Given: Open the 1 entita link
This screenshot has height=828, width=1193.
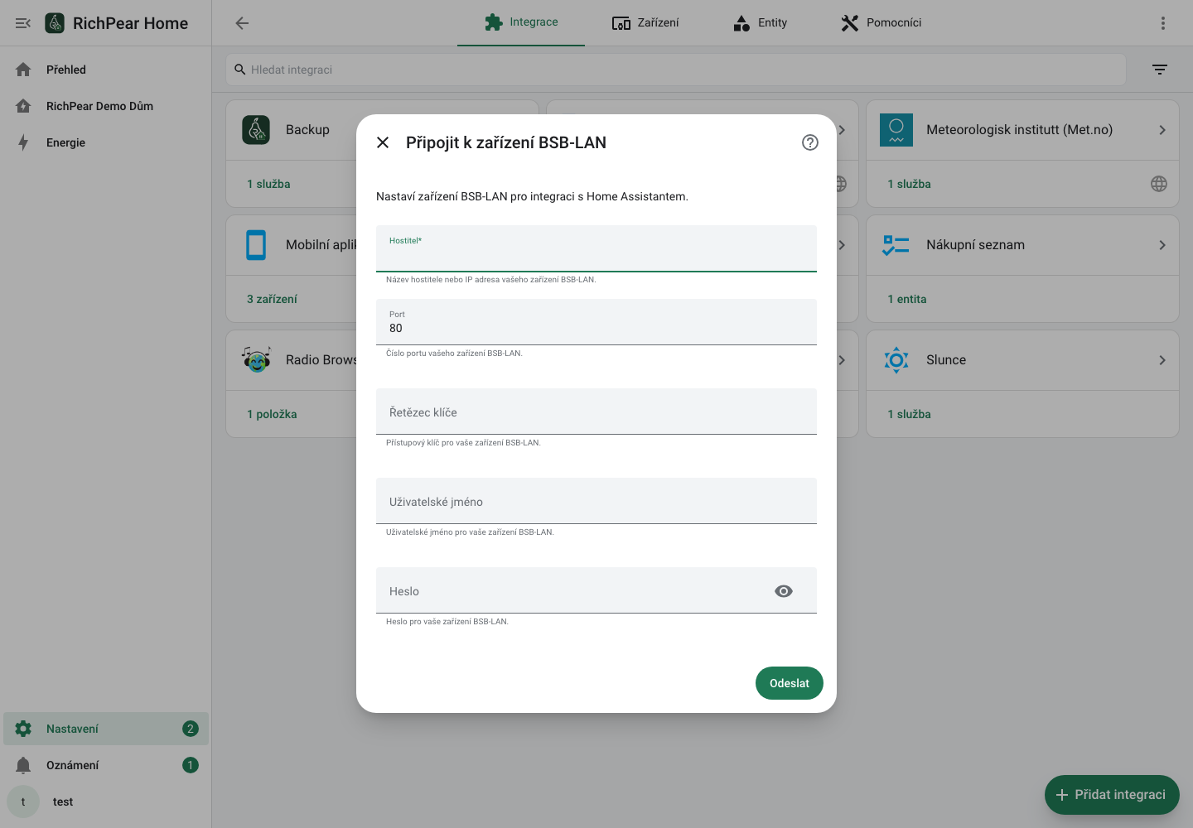Looking at the screenshot, I should 907,299.
